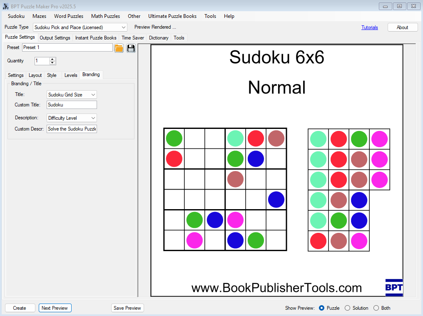Open a preset using the folder icon
The height and width of the screenshot is (316, 423).
(119, 48)
